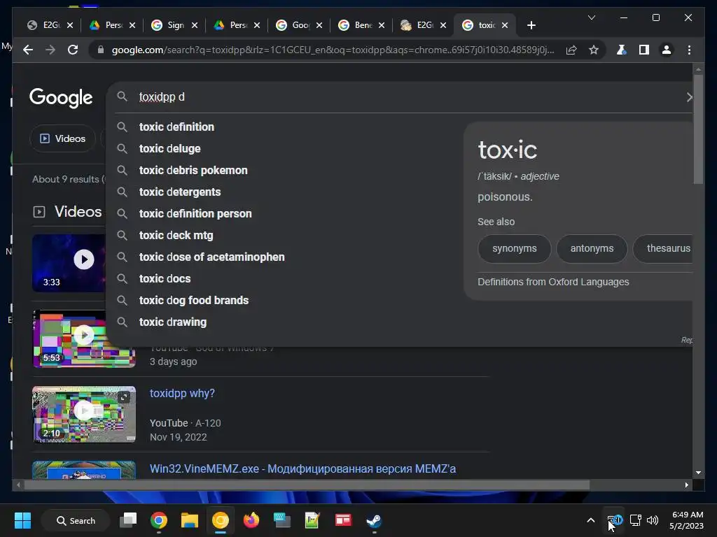This screenshot has width=717, height=537.
Task: Open the volume control in tray
Action: tap(653, 520)
